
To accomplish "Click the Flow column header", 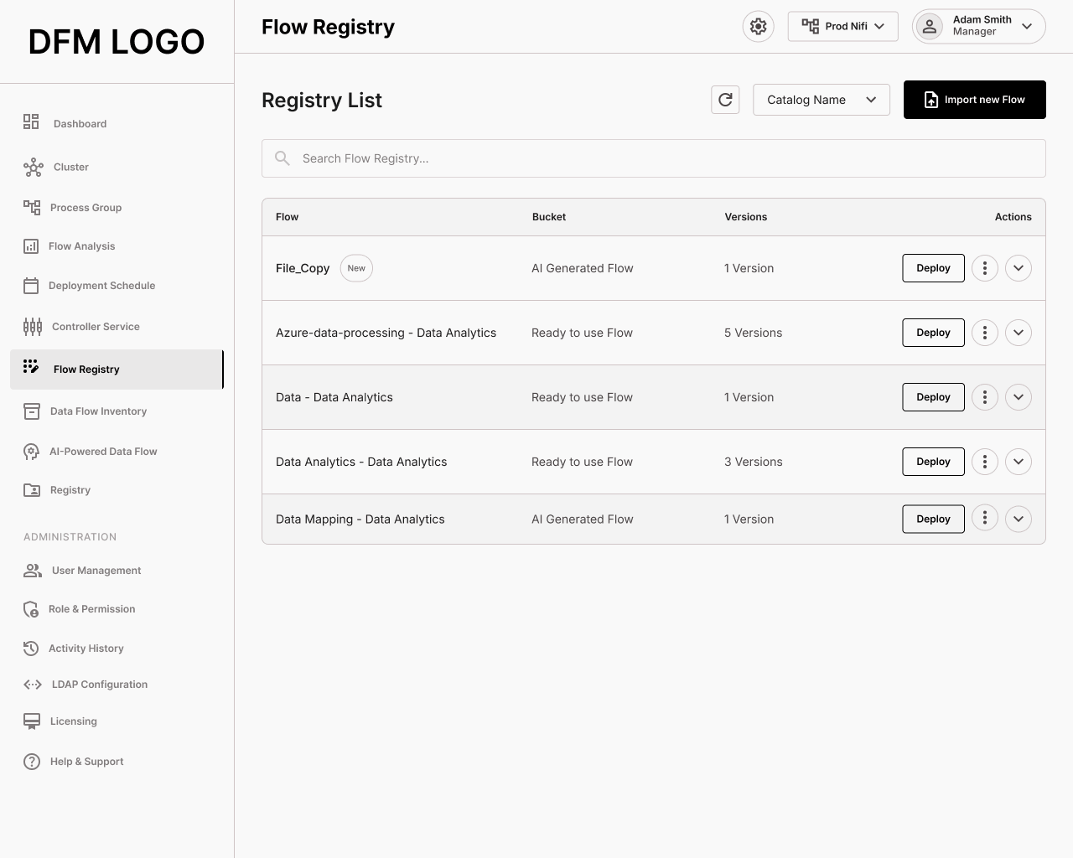I will pos(287,217).
